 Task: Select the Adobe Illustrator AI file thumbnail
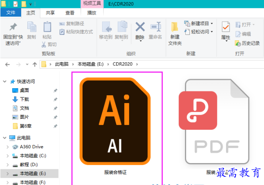(115, 121)
